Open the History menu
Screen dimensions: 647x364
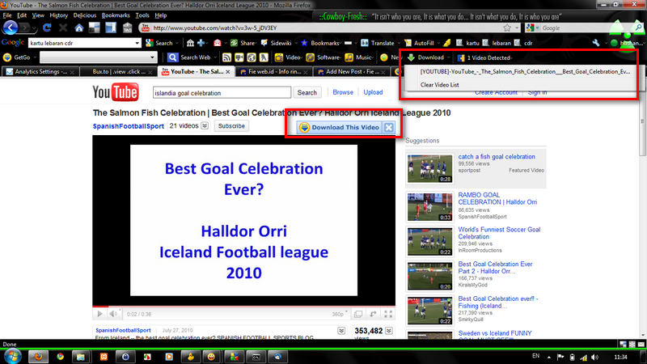click(58, 15)
